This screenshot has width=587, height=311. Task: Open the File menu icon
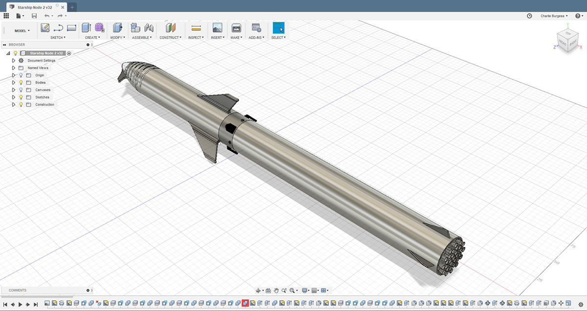pos(20,16)
